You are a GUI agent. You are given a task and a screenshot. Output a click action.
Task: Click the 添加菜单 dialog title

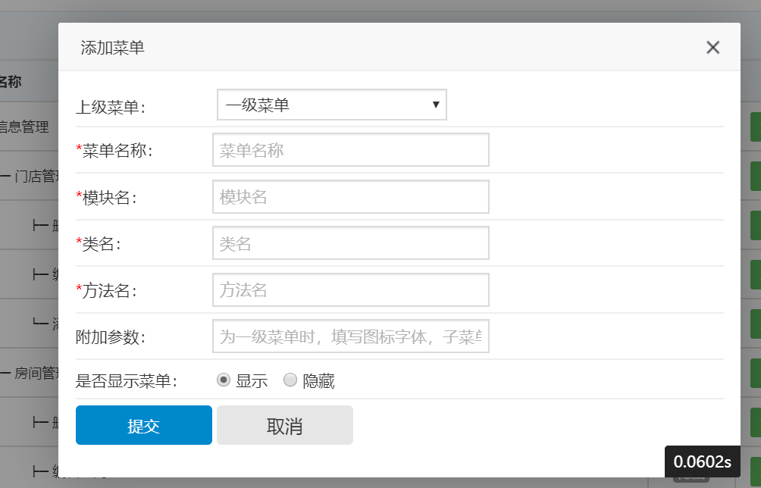click(113, 48)
